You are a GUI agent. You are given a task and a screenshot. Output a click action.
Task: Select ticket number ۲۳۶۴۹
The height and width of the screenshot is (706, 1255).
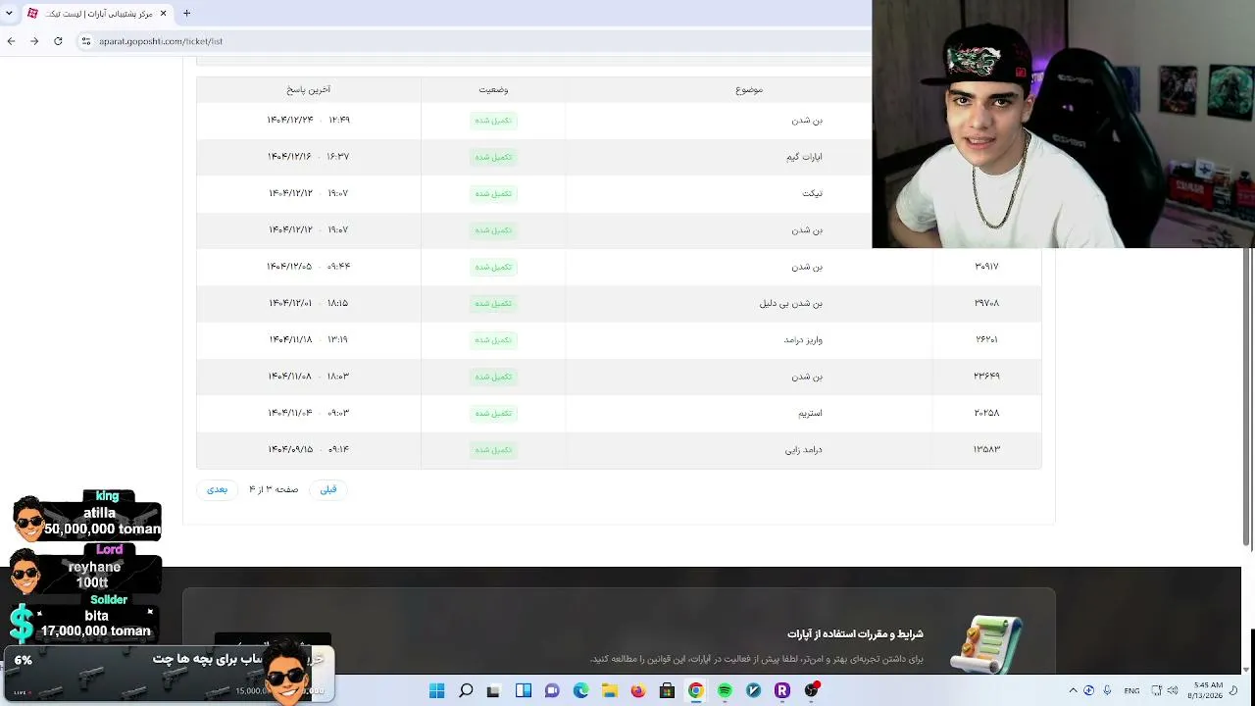pyautogui.click(x=986, y=377)
